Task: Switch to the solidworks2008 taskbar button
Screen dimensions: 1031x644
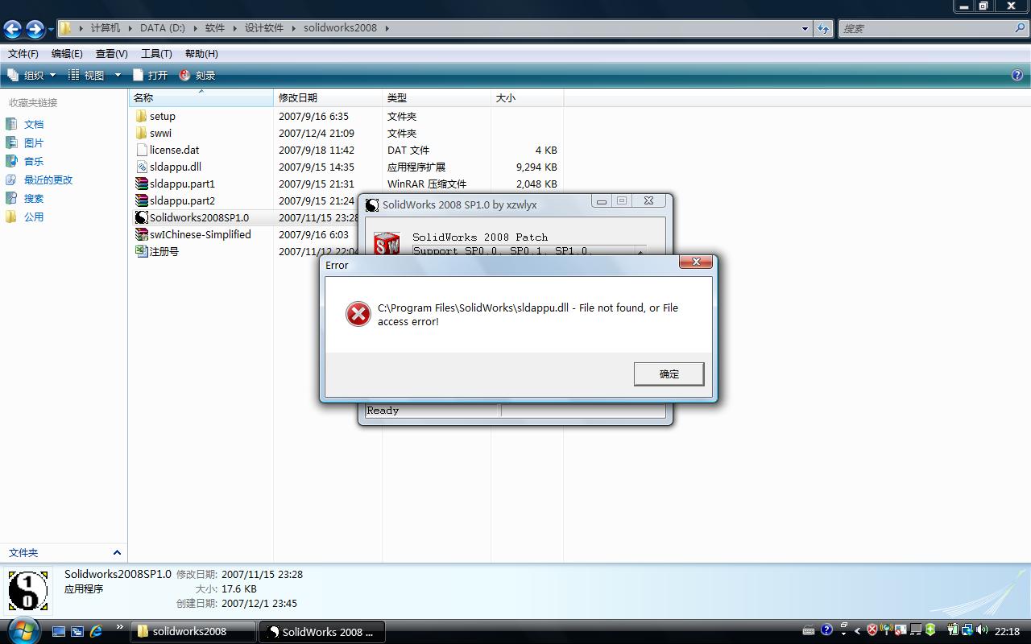Action: click(193, 632)
